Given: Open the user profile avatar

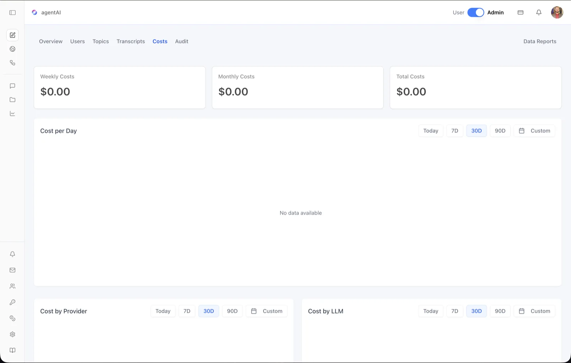Looking at the screenshot, I should [x=557, y=13].
